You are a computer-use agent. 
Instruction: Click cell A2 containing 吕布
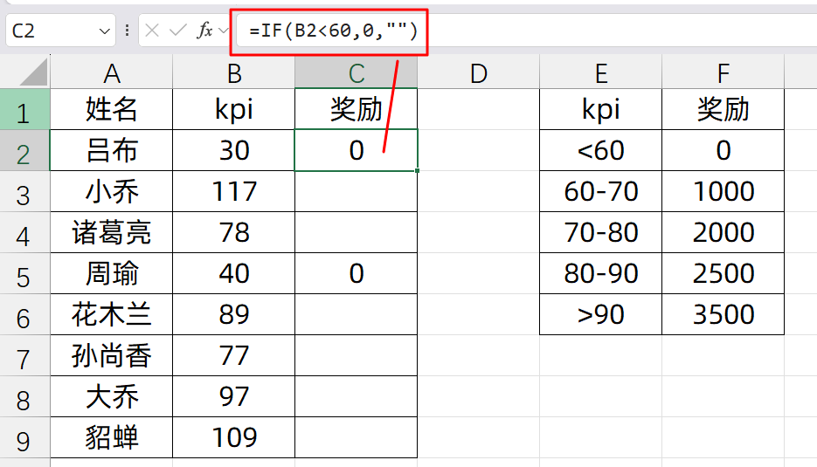click(x=112, y=150)
